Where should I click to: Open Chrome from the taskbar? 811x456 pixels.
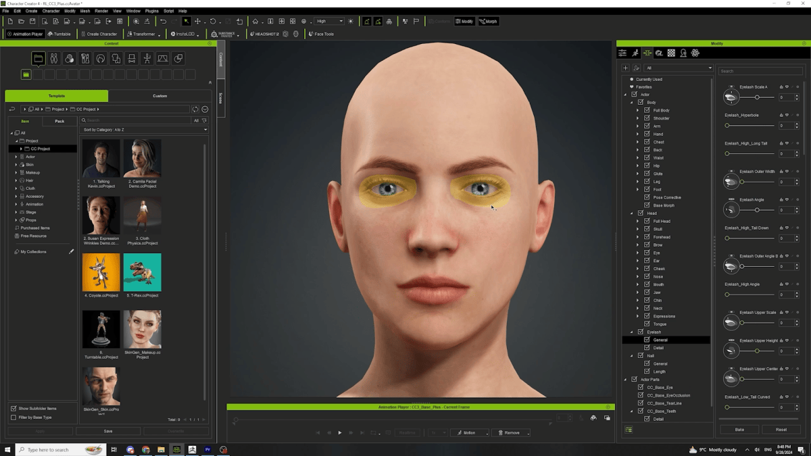click(x=145, y=449)
